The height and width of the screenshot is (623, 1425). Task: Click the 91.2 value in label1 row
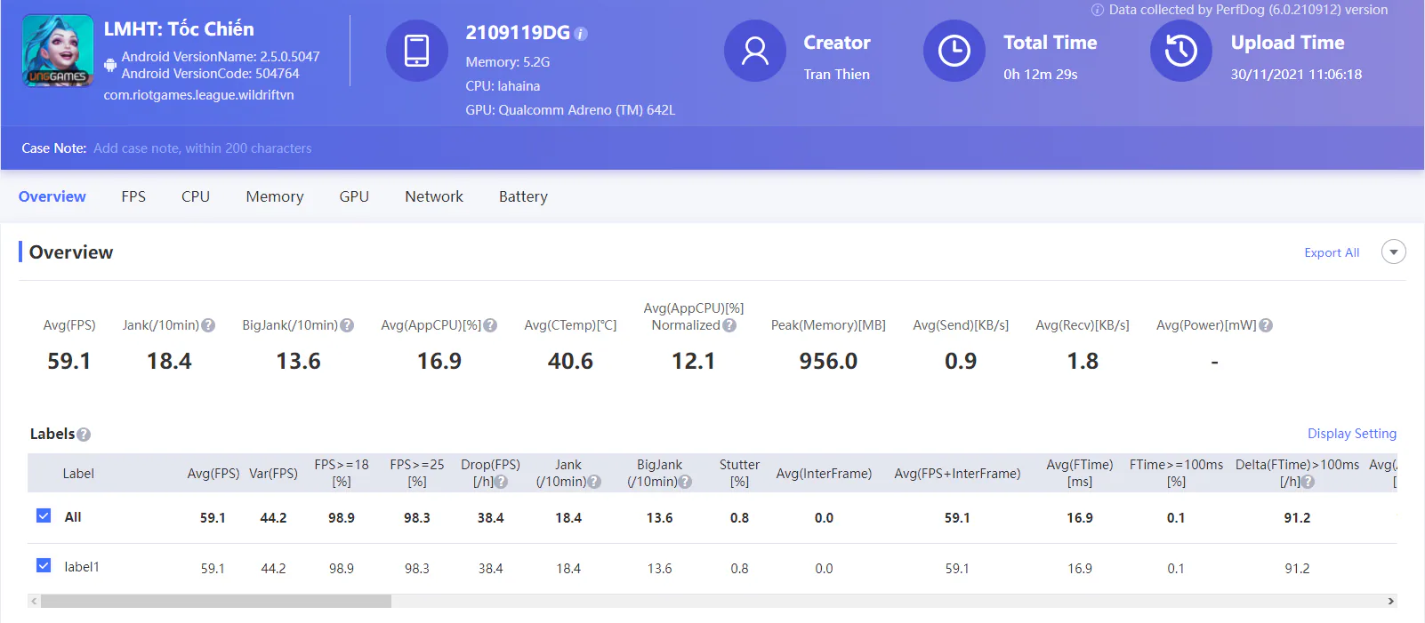[x=1297, y=569]
